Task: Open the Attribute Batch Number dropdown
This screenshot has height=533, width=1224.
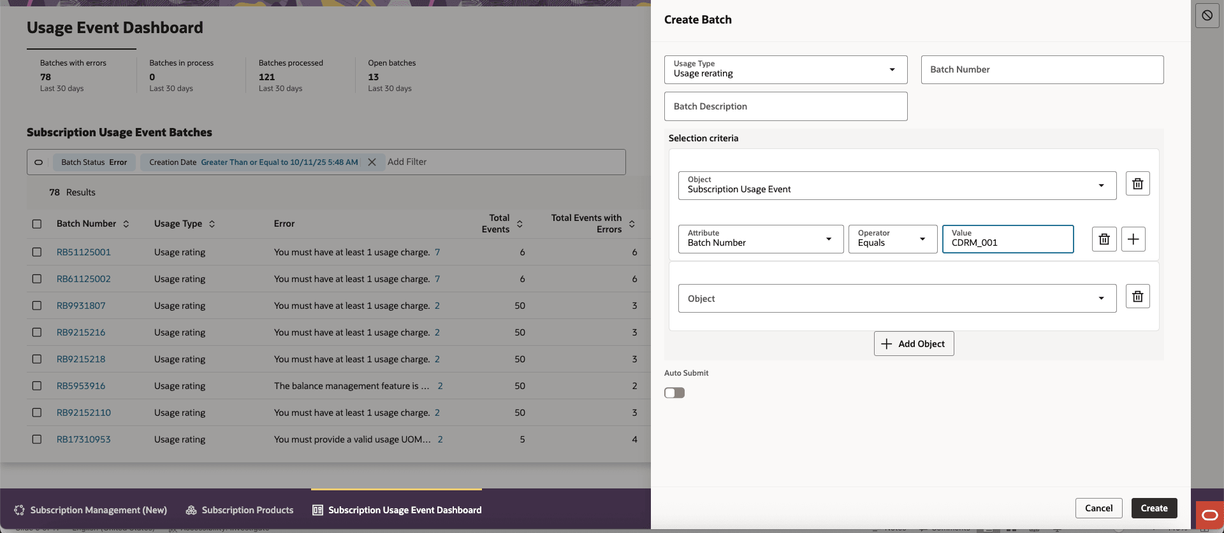Action: pyautogui.click(x=761, y=239)
